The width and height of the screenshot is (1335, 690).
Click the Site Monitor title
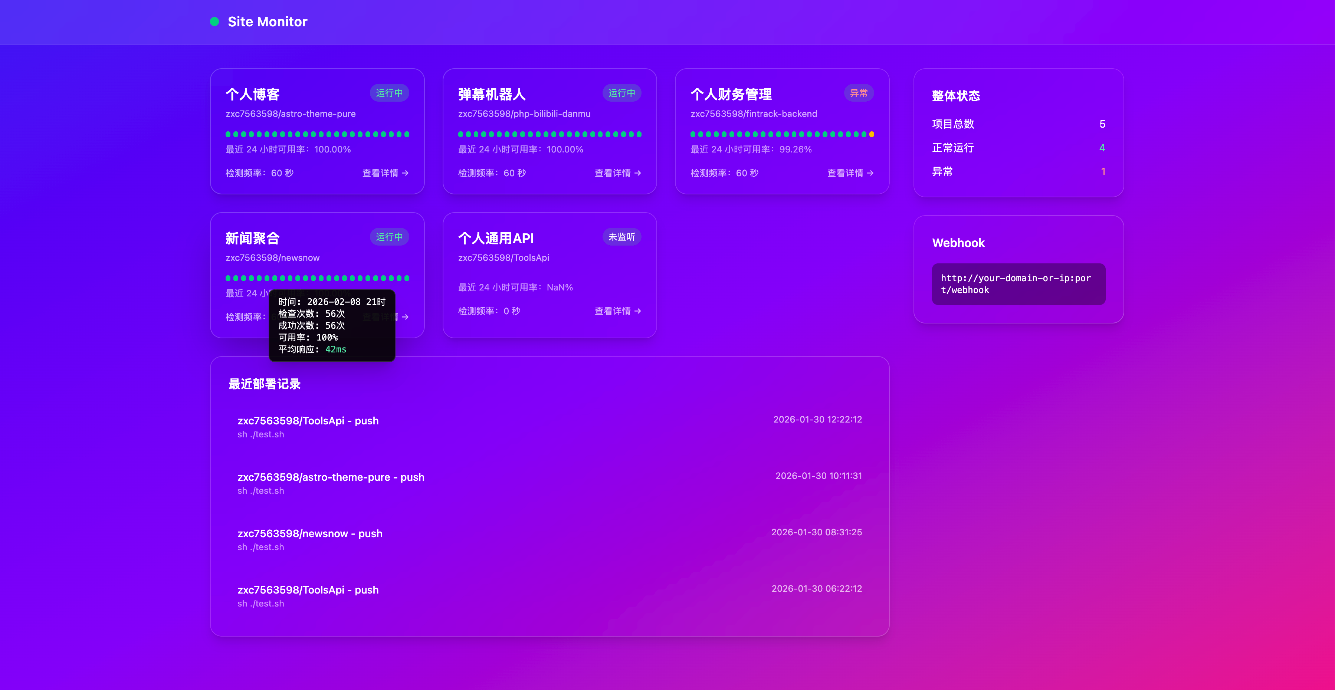pos(268,22)
